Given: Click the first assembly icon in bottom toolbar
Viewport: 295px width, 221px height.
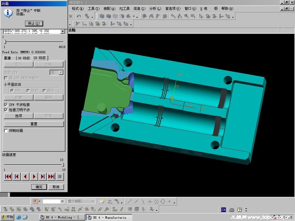Looking at the screenshot, I should pyautogui.click(x=5, y=209).
